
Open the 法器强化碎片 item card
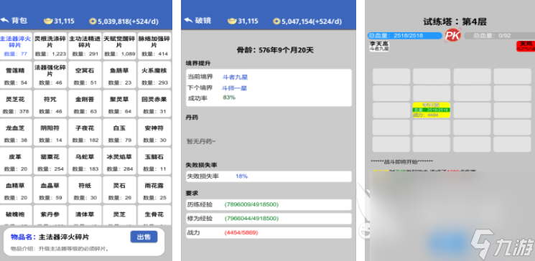pyautogui.click(x=50, y=75)
